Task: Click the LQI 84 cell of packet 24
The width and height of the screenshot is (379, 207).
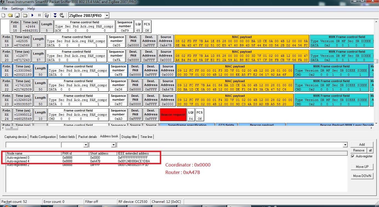Action: [x=191, y=115]
